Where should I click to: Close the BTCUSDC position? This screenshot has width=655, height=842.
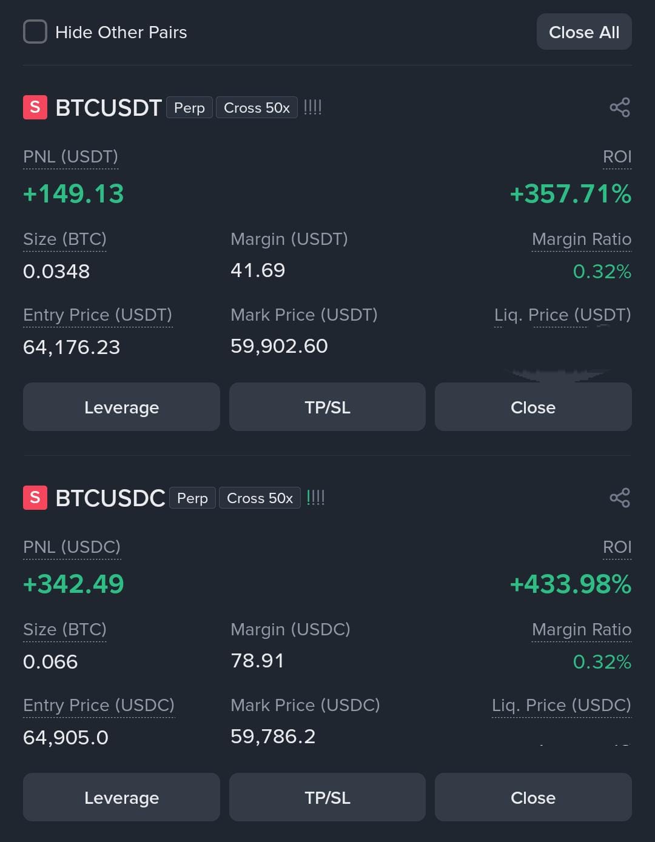click(533, 797)
